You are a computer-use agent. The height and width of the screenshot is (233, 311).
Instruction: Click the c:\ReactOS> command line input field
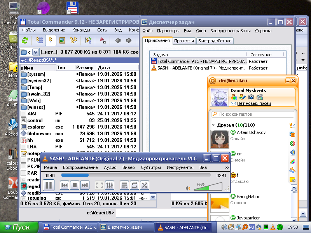coord(161,213)
